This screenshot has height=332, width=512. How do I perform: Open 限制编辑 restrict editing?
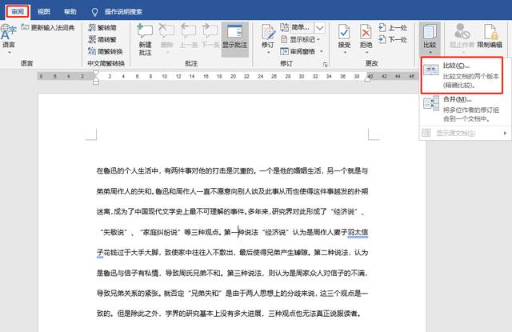[490, 37]
